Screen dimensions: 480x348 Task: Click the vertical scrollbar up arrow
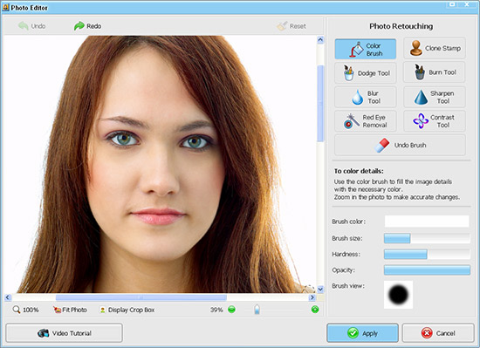pos(320,40)
